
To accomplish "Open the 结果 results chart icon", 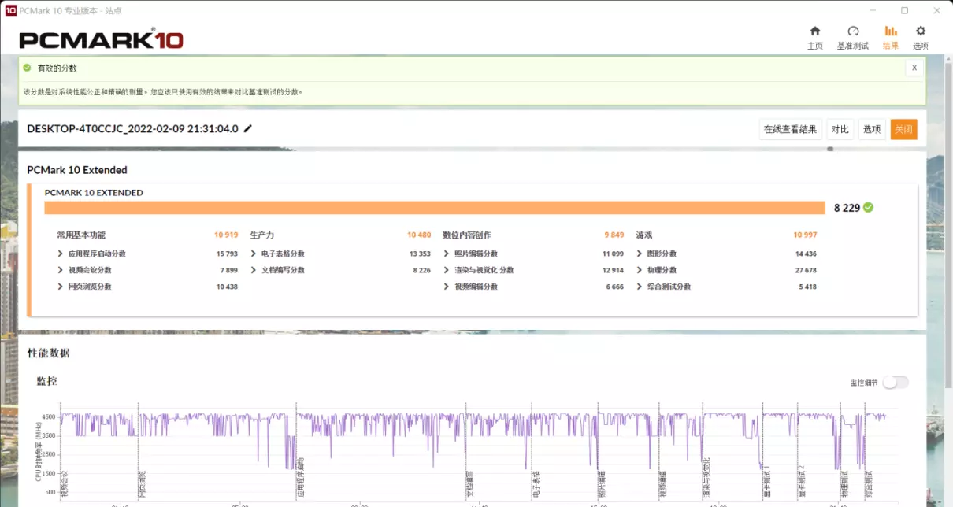I will tap(891, 31).
